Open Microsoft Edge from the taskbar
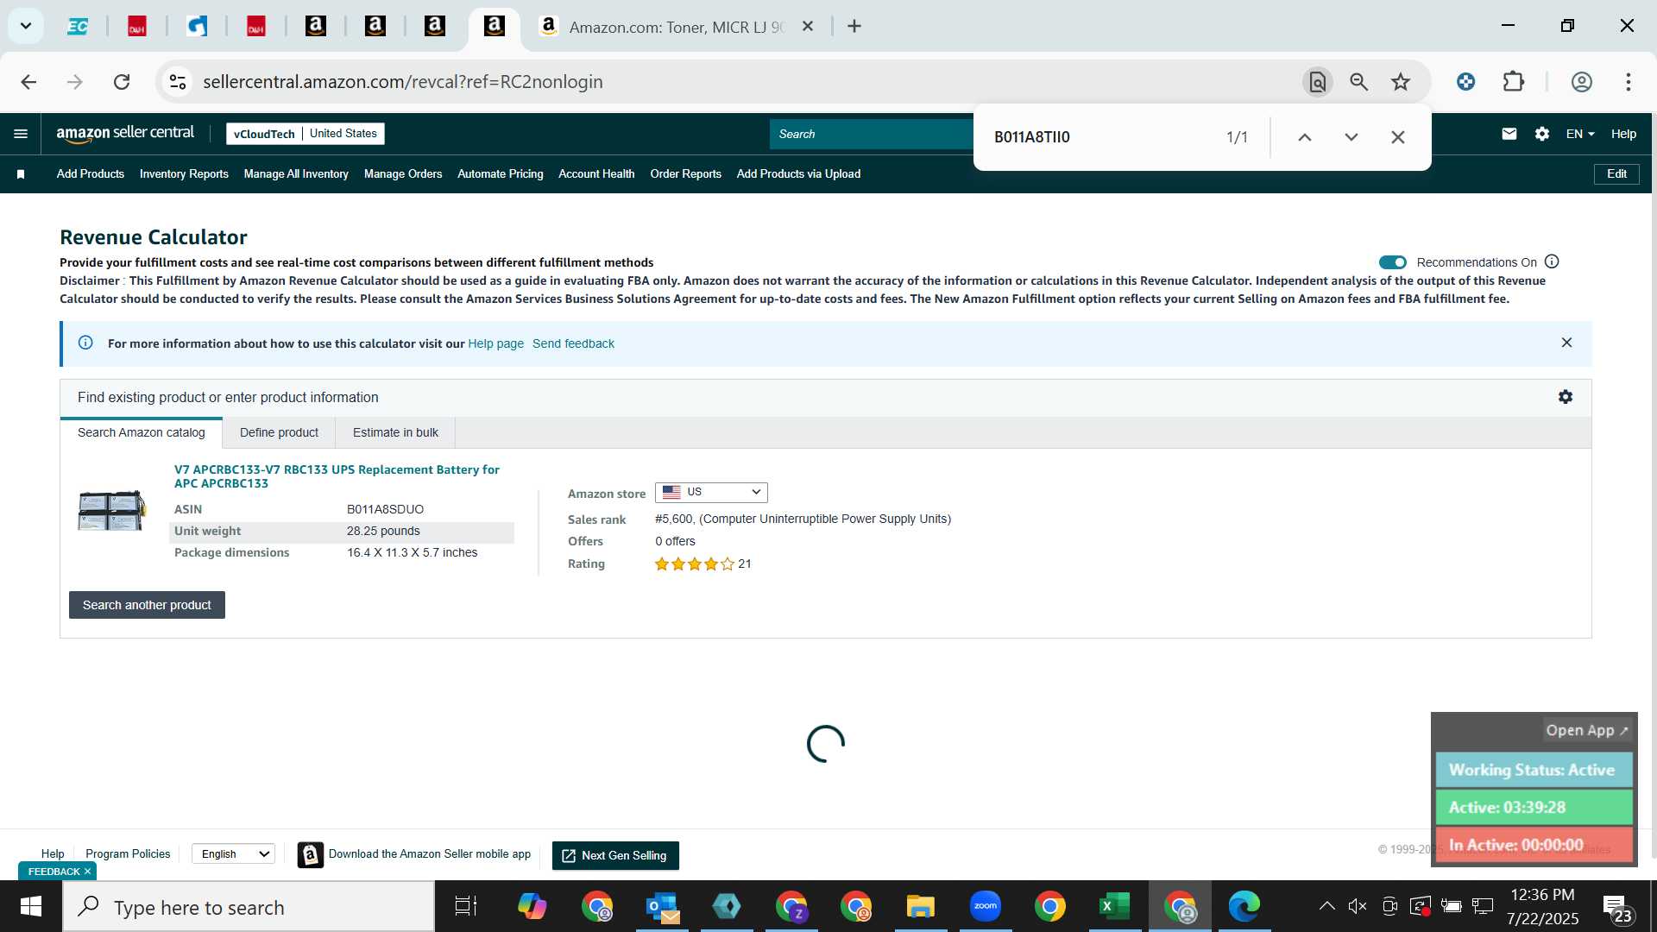This screenshot has width=1657, height=932. [x=1244, y=906]
